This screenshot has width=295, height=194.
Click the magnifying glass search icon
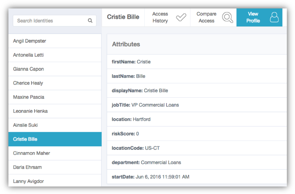90,21
